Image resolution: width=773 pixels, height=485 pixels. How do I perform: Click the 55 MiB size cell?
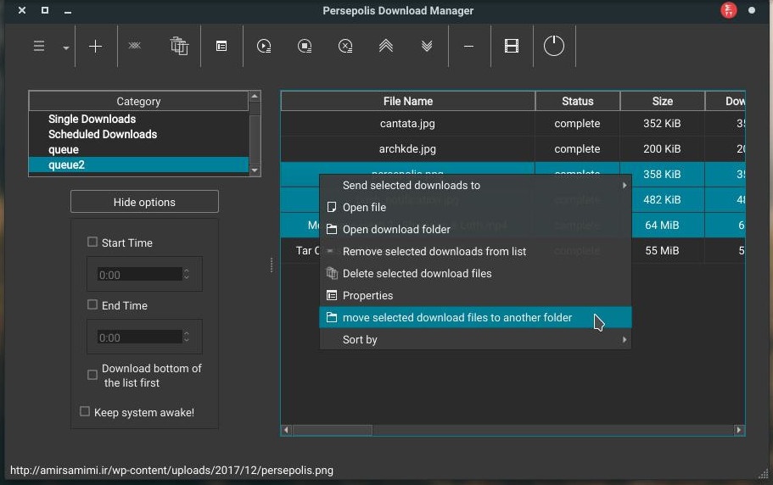click(662, 251)
